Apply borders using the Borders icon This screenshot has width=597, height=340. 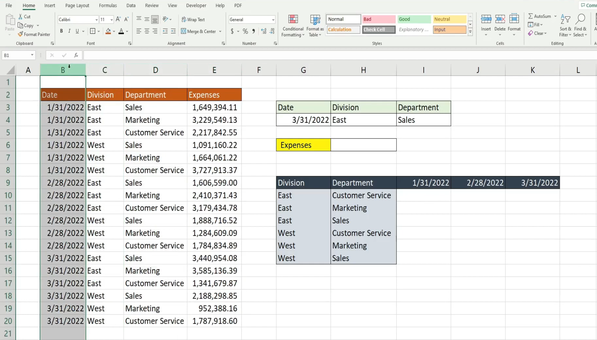[x=93, y=31]
